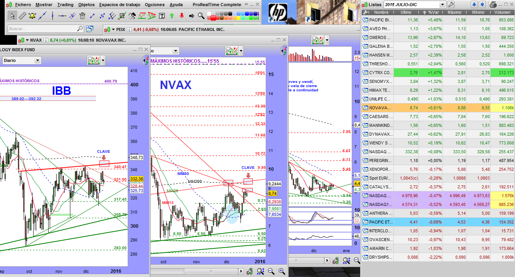Open the PEIX info icon
The image size is (515, 277).
tap(129, 29)
